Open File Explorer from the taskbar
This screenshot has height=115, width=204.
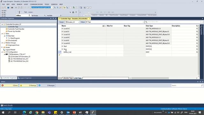[43, 112]
